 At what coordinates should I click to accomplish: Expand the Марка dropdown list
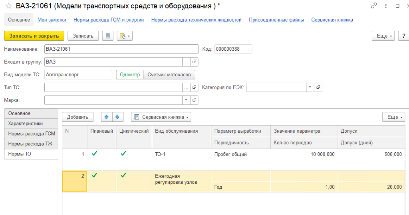pyautogui.click(x=186, y=100)
